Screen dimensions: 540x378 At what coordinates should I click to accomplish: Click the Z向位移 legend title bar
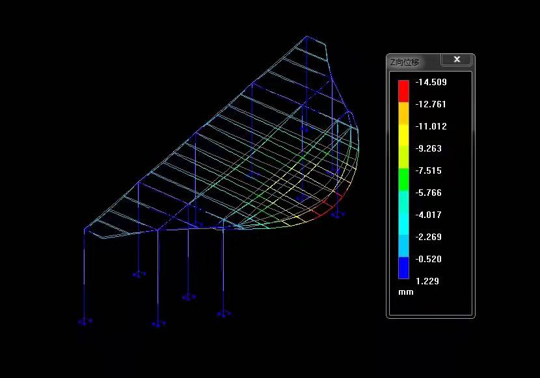pos(413,62)
